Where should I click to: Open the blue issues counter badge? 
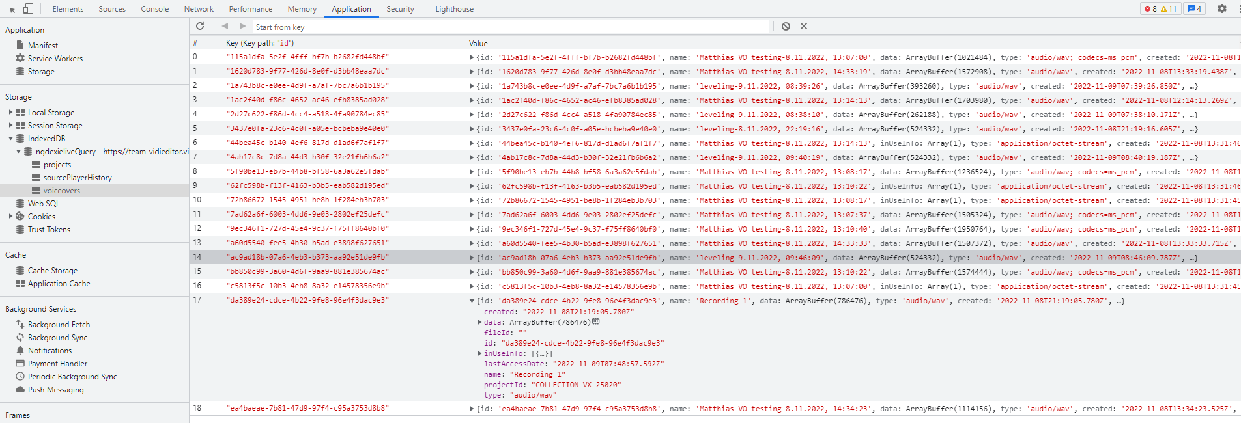pyautogui.click(x=1195, y=8)
